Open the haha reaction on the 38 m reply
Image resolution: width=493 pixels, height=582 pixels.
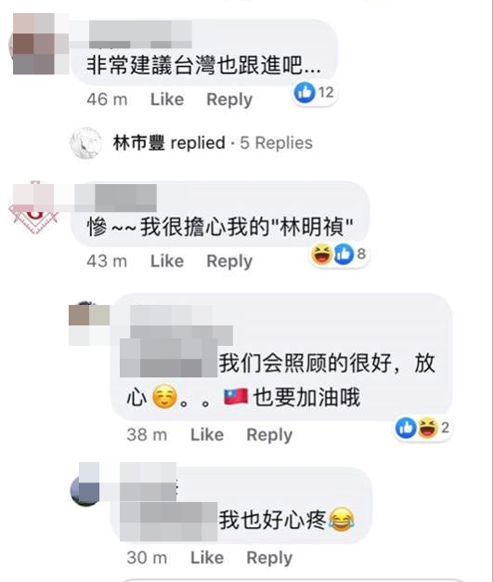click(427, 428)
